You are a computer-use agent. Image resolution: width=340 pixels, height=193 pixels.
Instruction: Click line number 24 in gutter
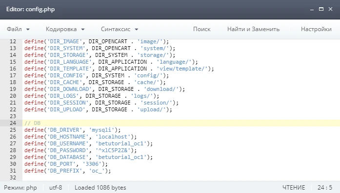(x=13, y=123)
